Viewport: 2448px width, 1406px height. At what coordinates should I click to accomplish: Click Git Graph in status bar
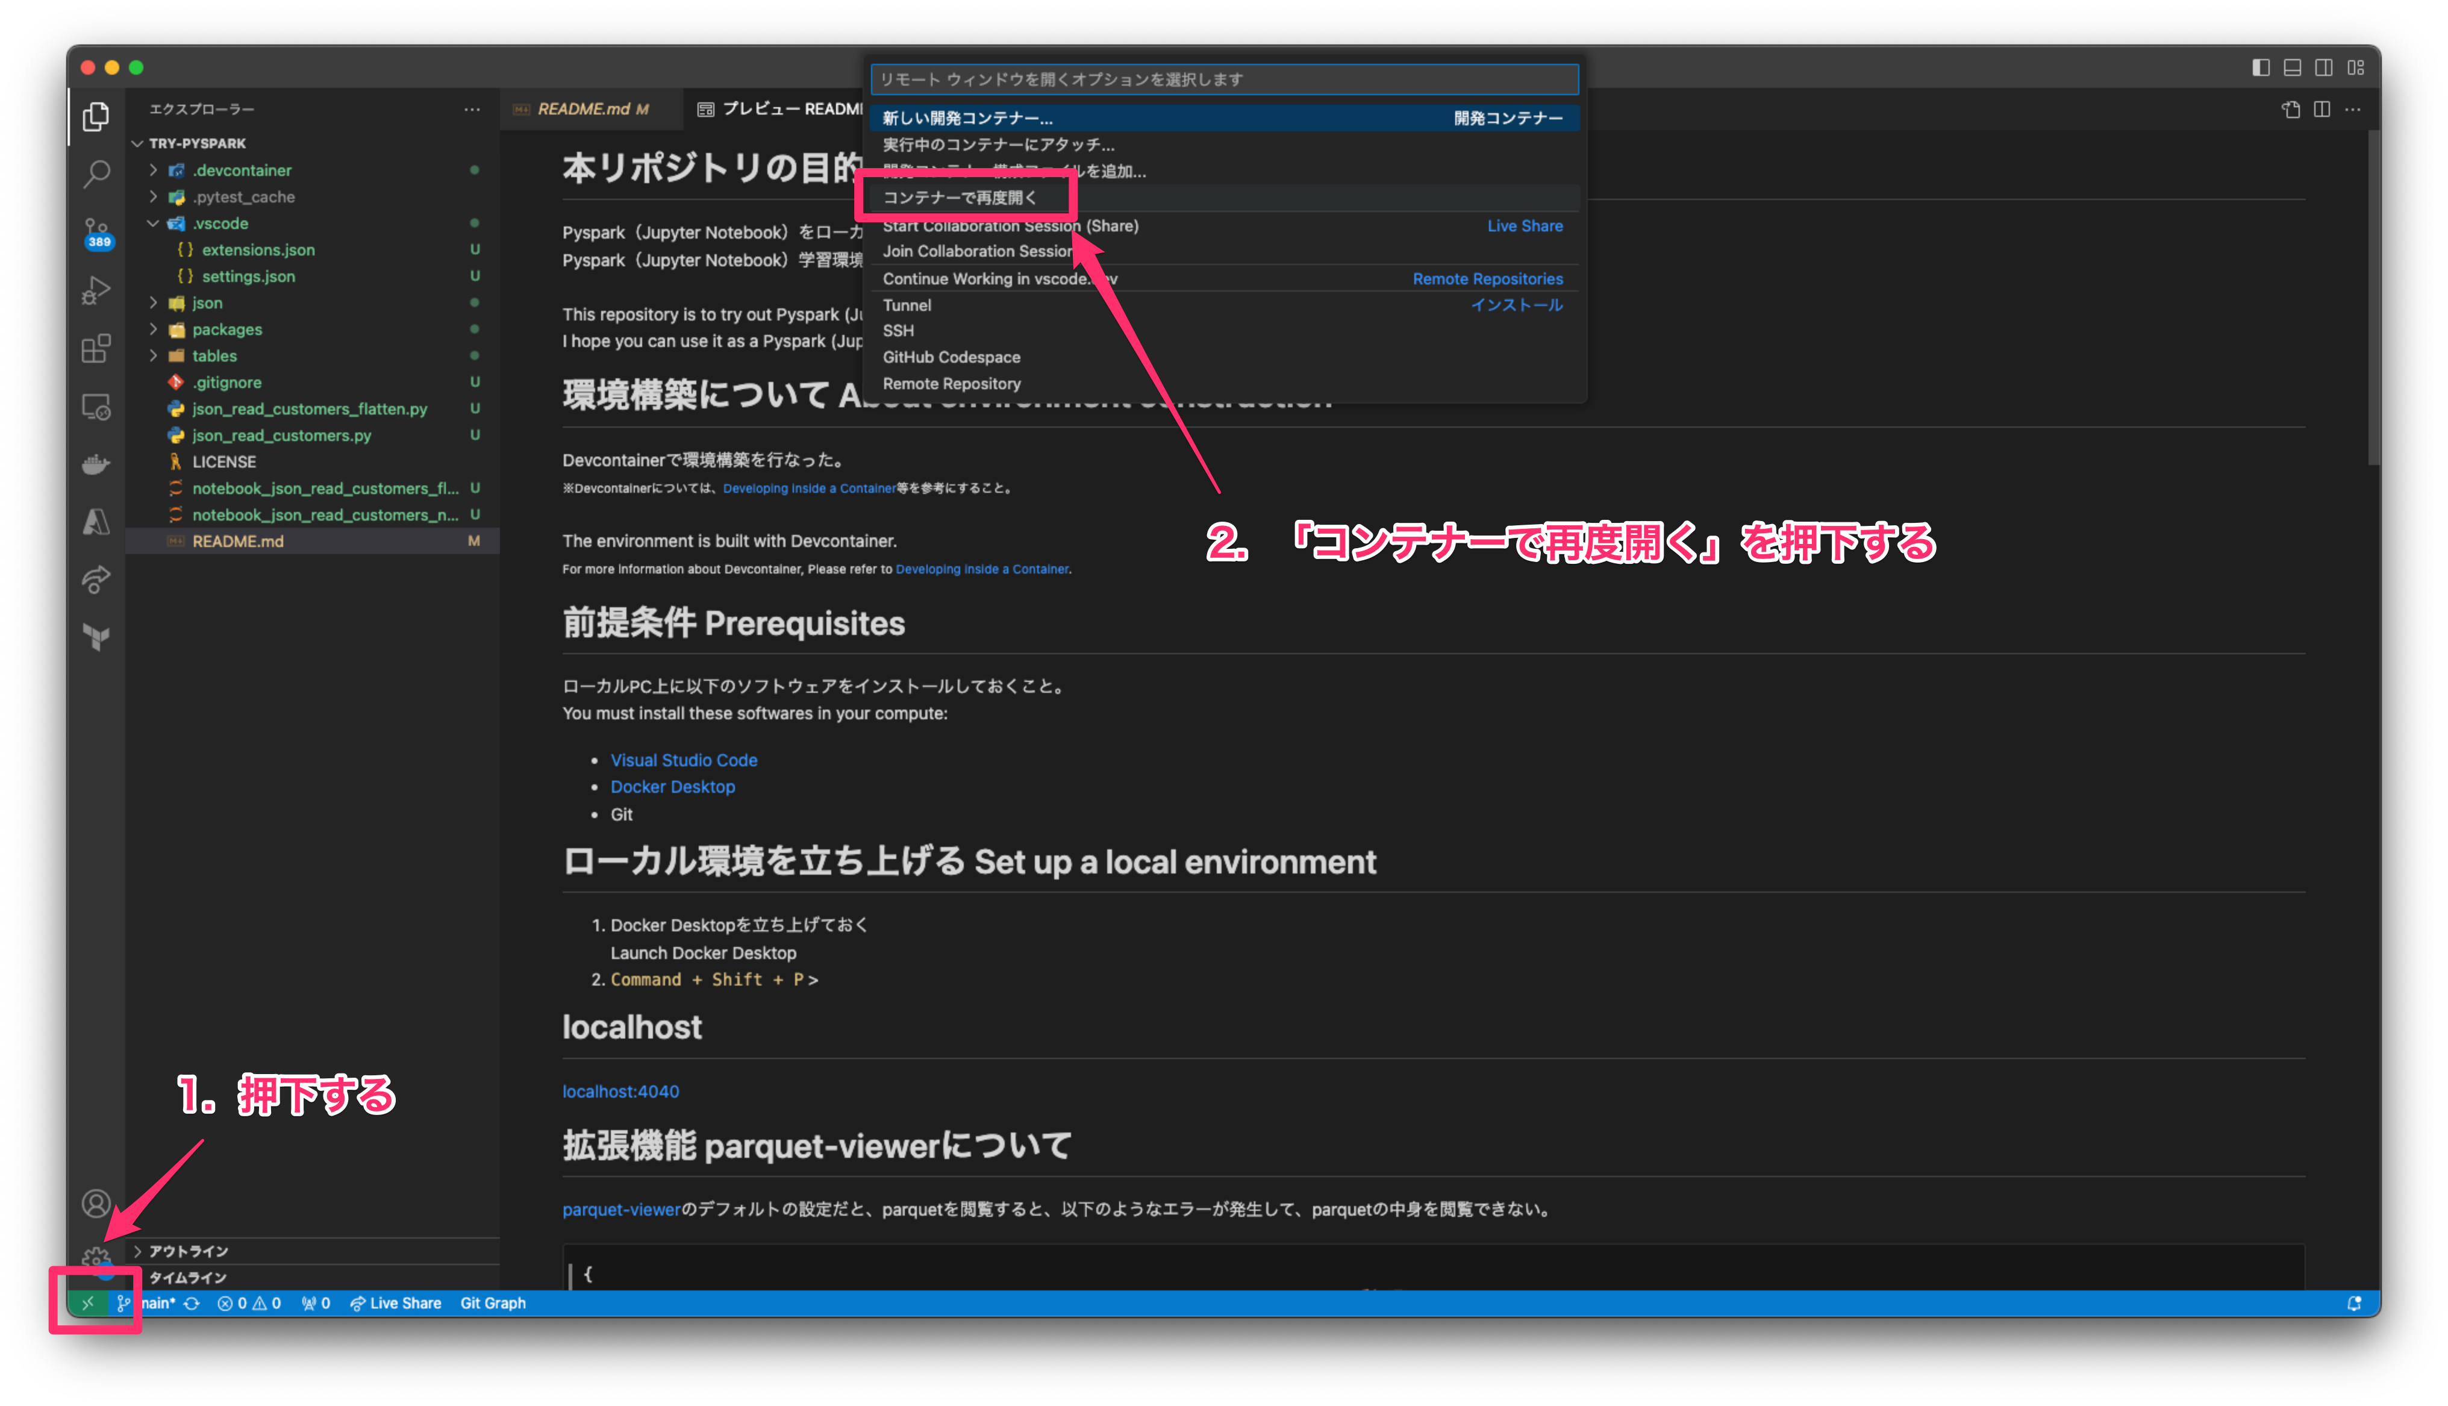pos(492,1302)
